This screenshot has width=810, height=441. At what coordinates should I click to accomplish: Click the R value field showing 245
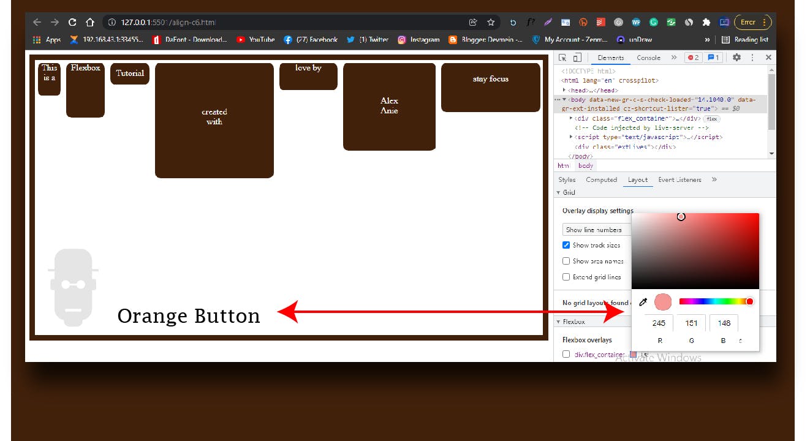click(x=659, y=323)
